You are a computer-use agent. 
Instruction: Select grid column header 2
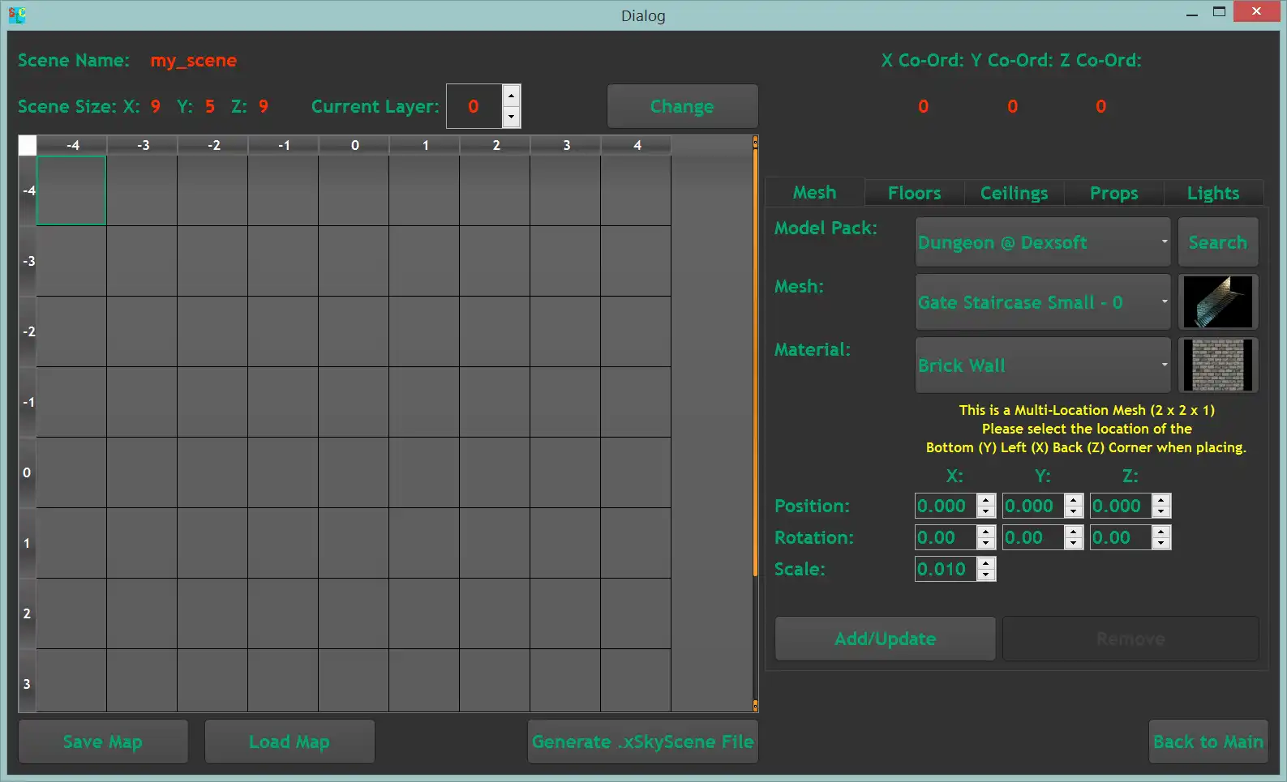[495, 145]
